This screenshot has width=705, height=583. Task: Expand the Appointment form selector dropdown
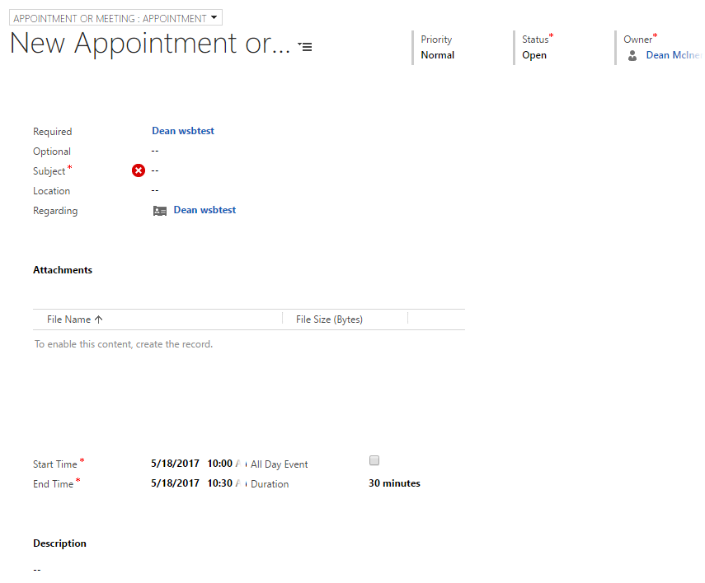214,17
